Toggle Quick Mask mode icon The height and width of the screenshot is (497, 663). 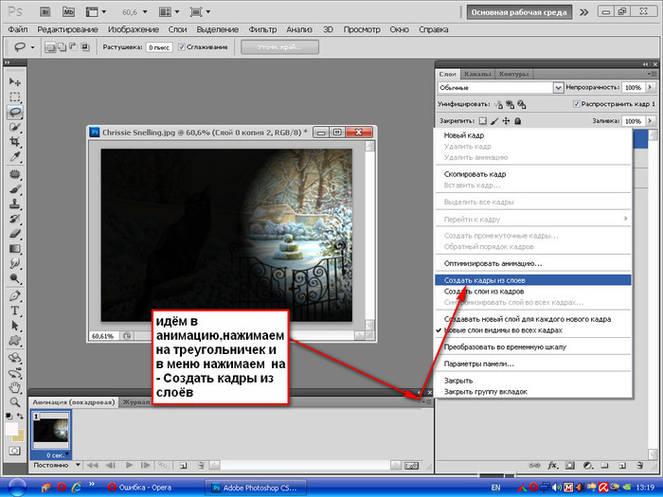[x=15, y=451]
